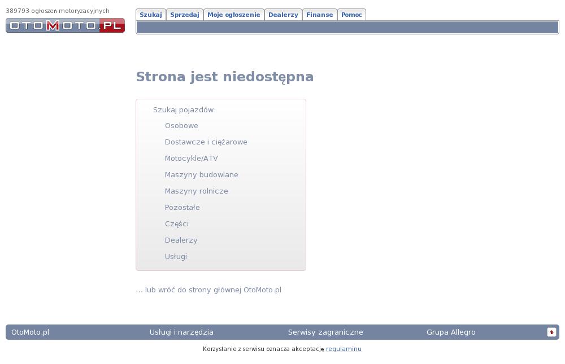Go to the Finanse tab
565x364 pixels.
(319, 15)
